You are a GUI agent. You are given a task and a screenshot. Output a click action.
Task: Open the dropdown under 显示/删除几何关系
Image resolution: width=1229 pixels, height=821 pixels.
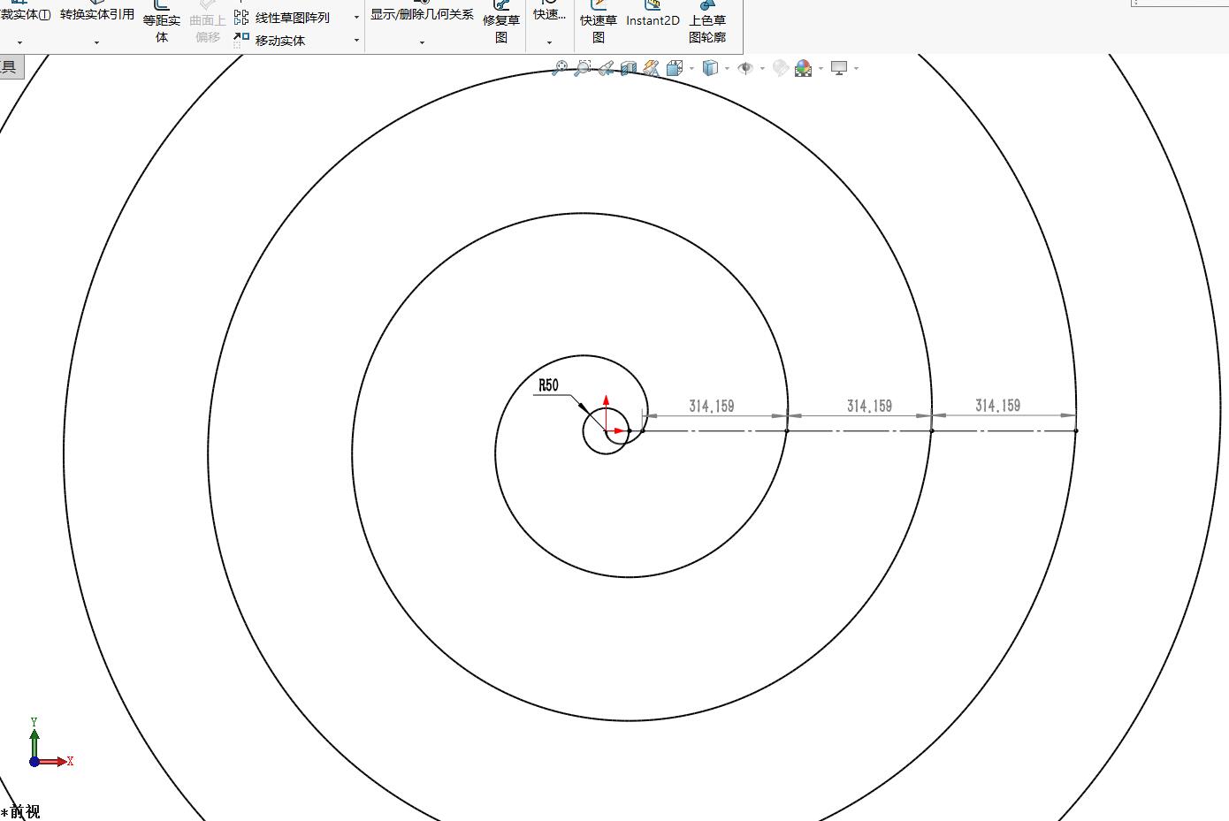pos(422,42)
